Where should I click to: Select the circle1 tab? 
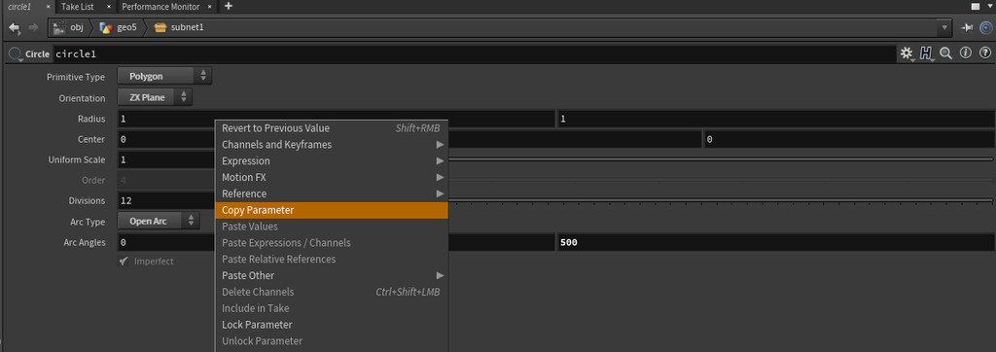19,7
